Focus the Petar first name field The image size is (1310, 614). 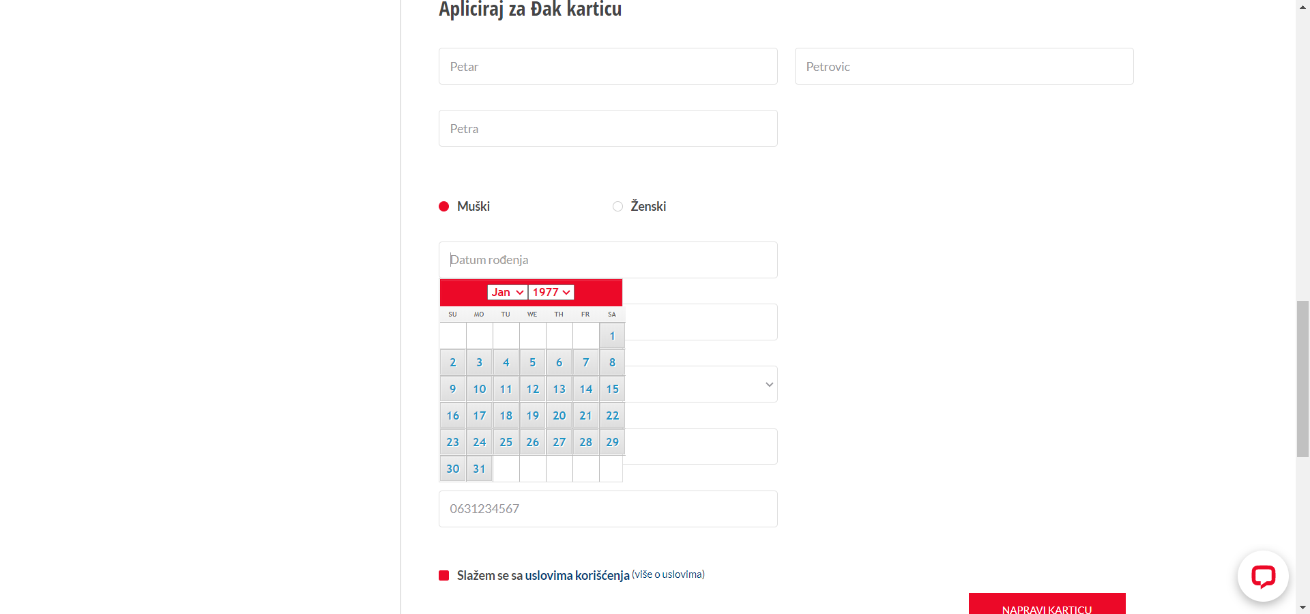coord(607,67)
